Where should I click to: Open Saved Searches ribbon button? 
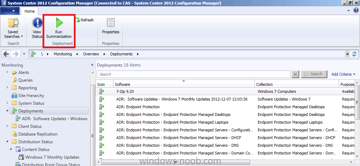[x=14, y=28]
